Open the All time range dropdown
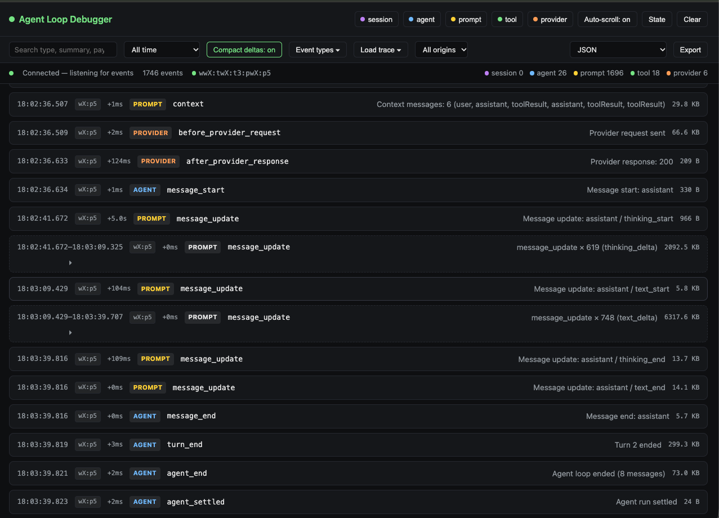The height and width of the screenshot is (518, 719). tap(162, 50)
